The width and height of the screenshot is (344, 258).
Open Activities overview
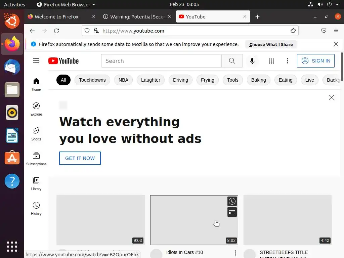click(x=14, y=4)
